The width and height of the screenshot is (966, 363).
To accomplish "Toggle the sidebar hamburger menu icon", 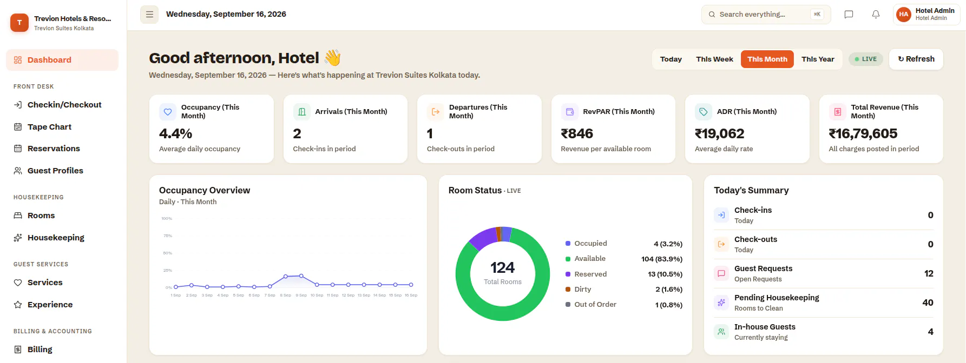I will (149, 15).
